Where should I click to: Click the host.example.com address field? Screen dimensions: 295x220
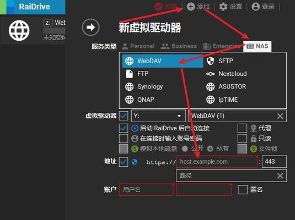[217, 162]
